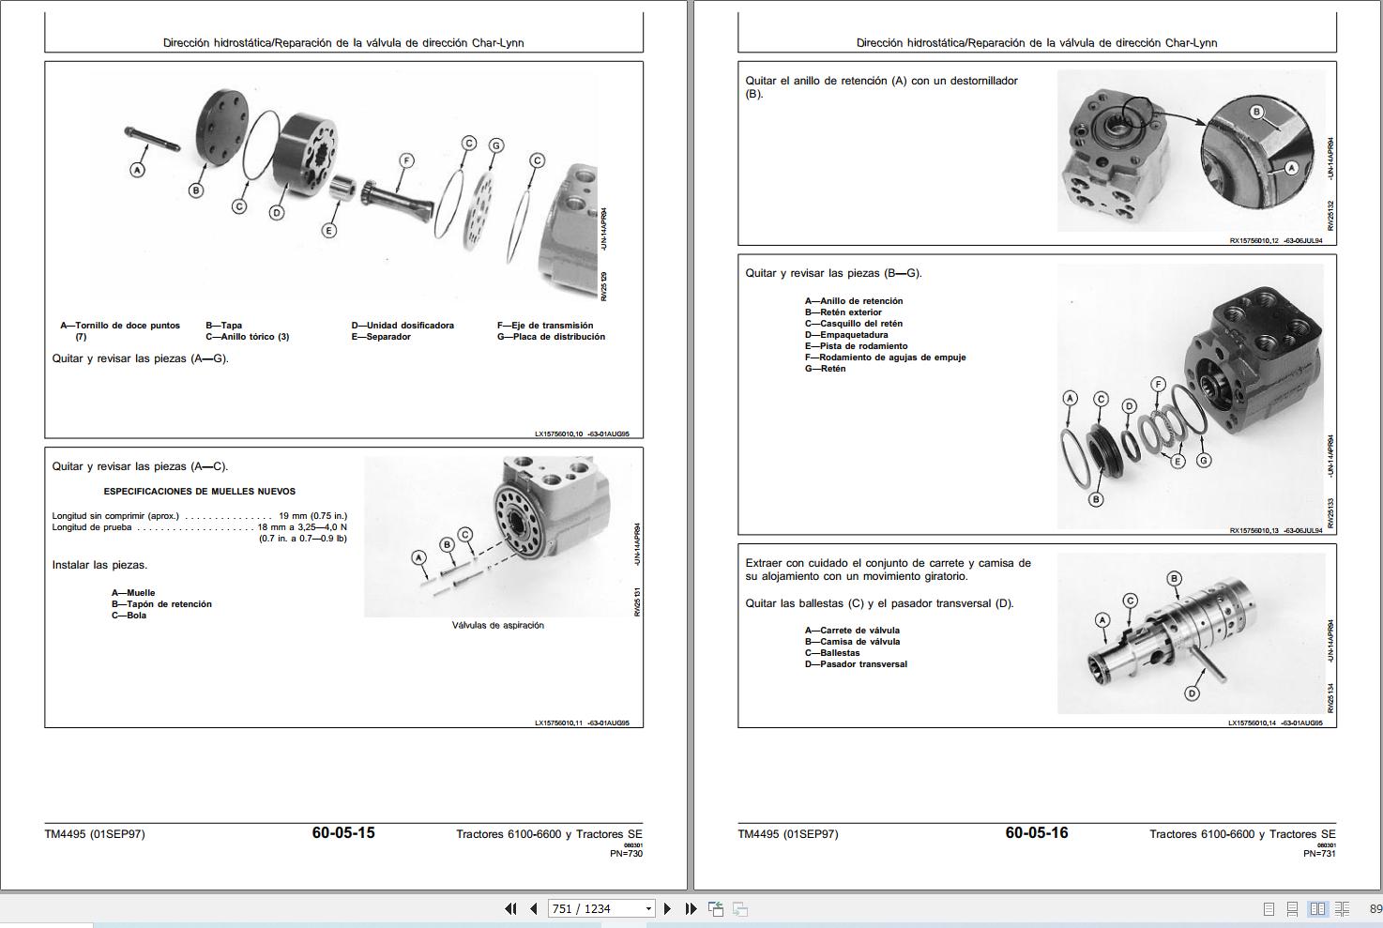Click the zoom percentage value
The image size is (1383, 928).
click(x=1375, y=908)
